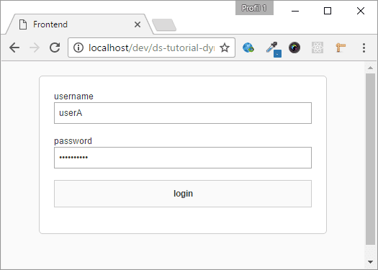Open a new tab
This screenshot has height=270, width=378.
pyautogui.click(x=164, y=25)
